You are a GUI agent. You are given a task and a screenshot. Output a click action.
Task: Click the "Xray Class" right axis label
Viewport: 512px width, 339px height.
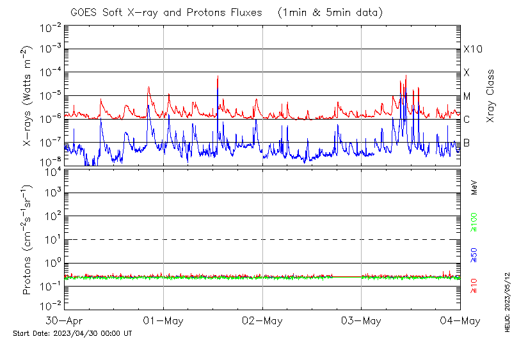(490, 96)
